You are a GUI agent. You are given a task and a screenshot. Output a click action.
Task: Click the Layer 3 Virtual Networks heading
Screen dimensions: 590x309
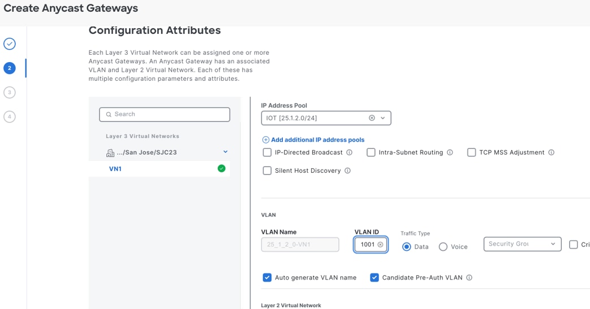[x=142, y=136]
